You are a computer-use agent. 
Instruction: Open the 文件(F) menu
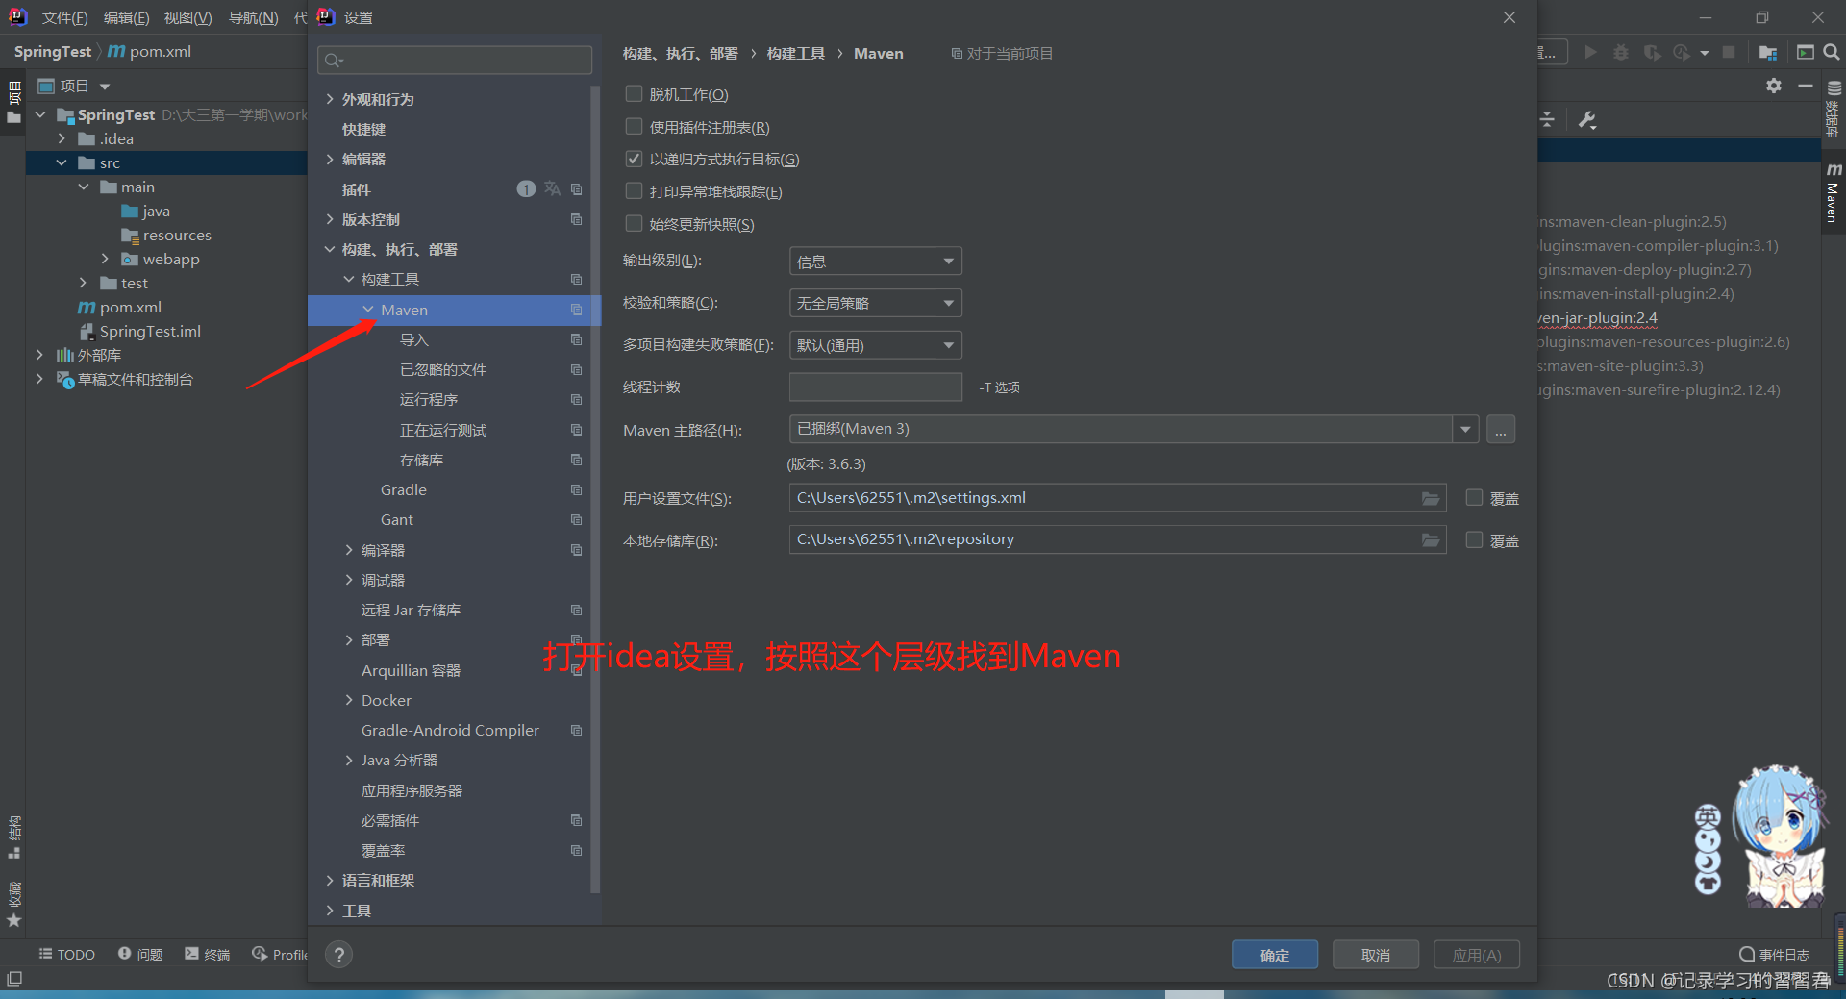pos(64,17)
